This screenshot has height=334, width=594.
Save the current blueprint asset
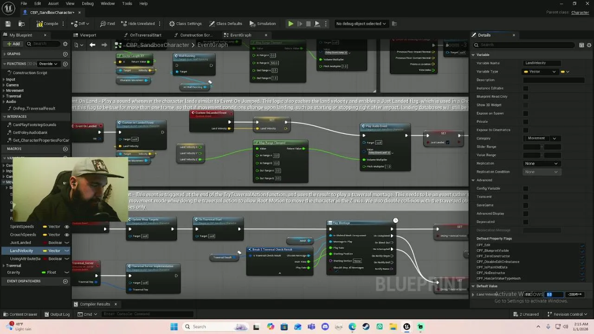(x=8, y=24)
